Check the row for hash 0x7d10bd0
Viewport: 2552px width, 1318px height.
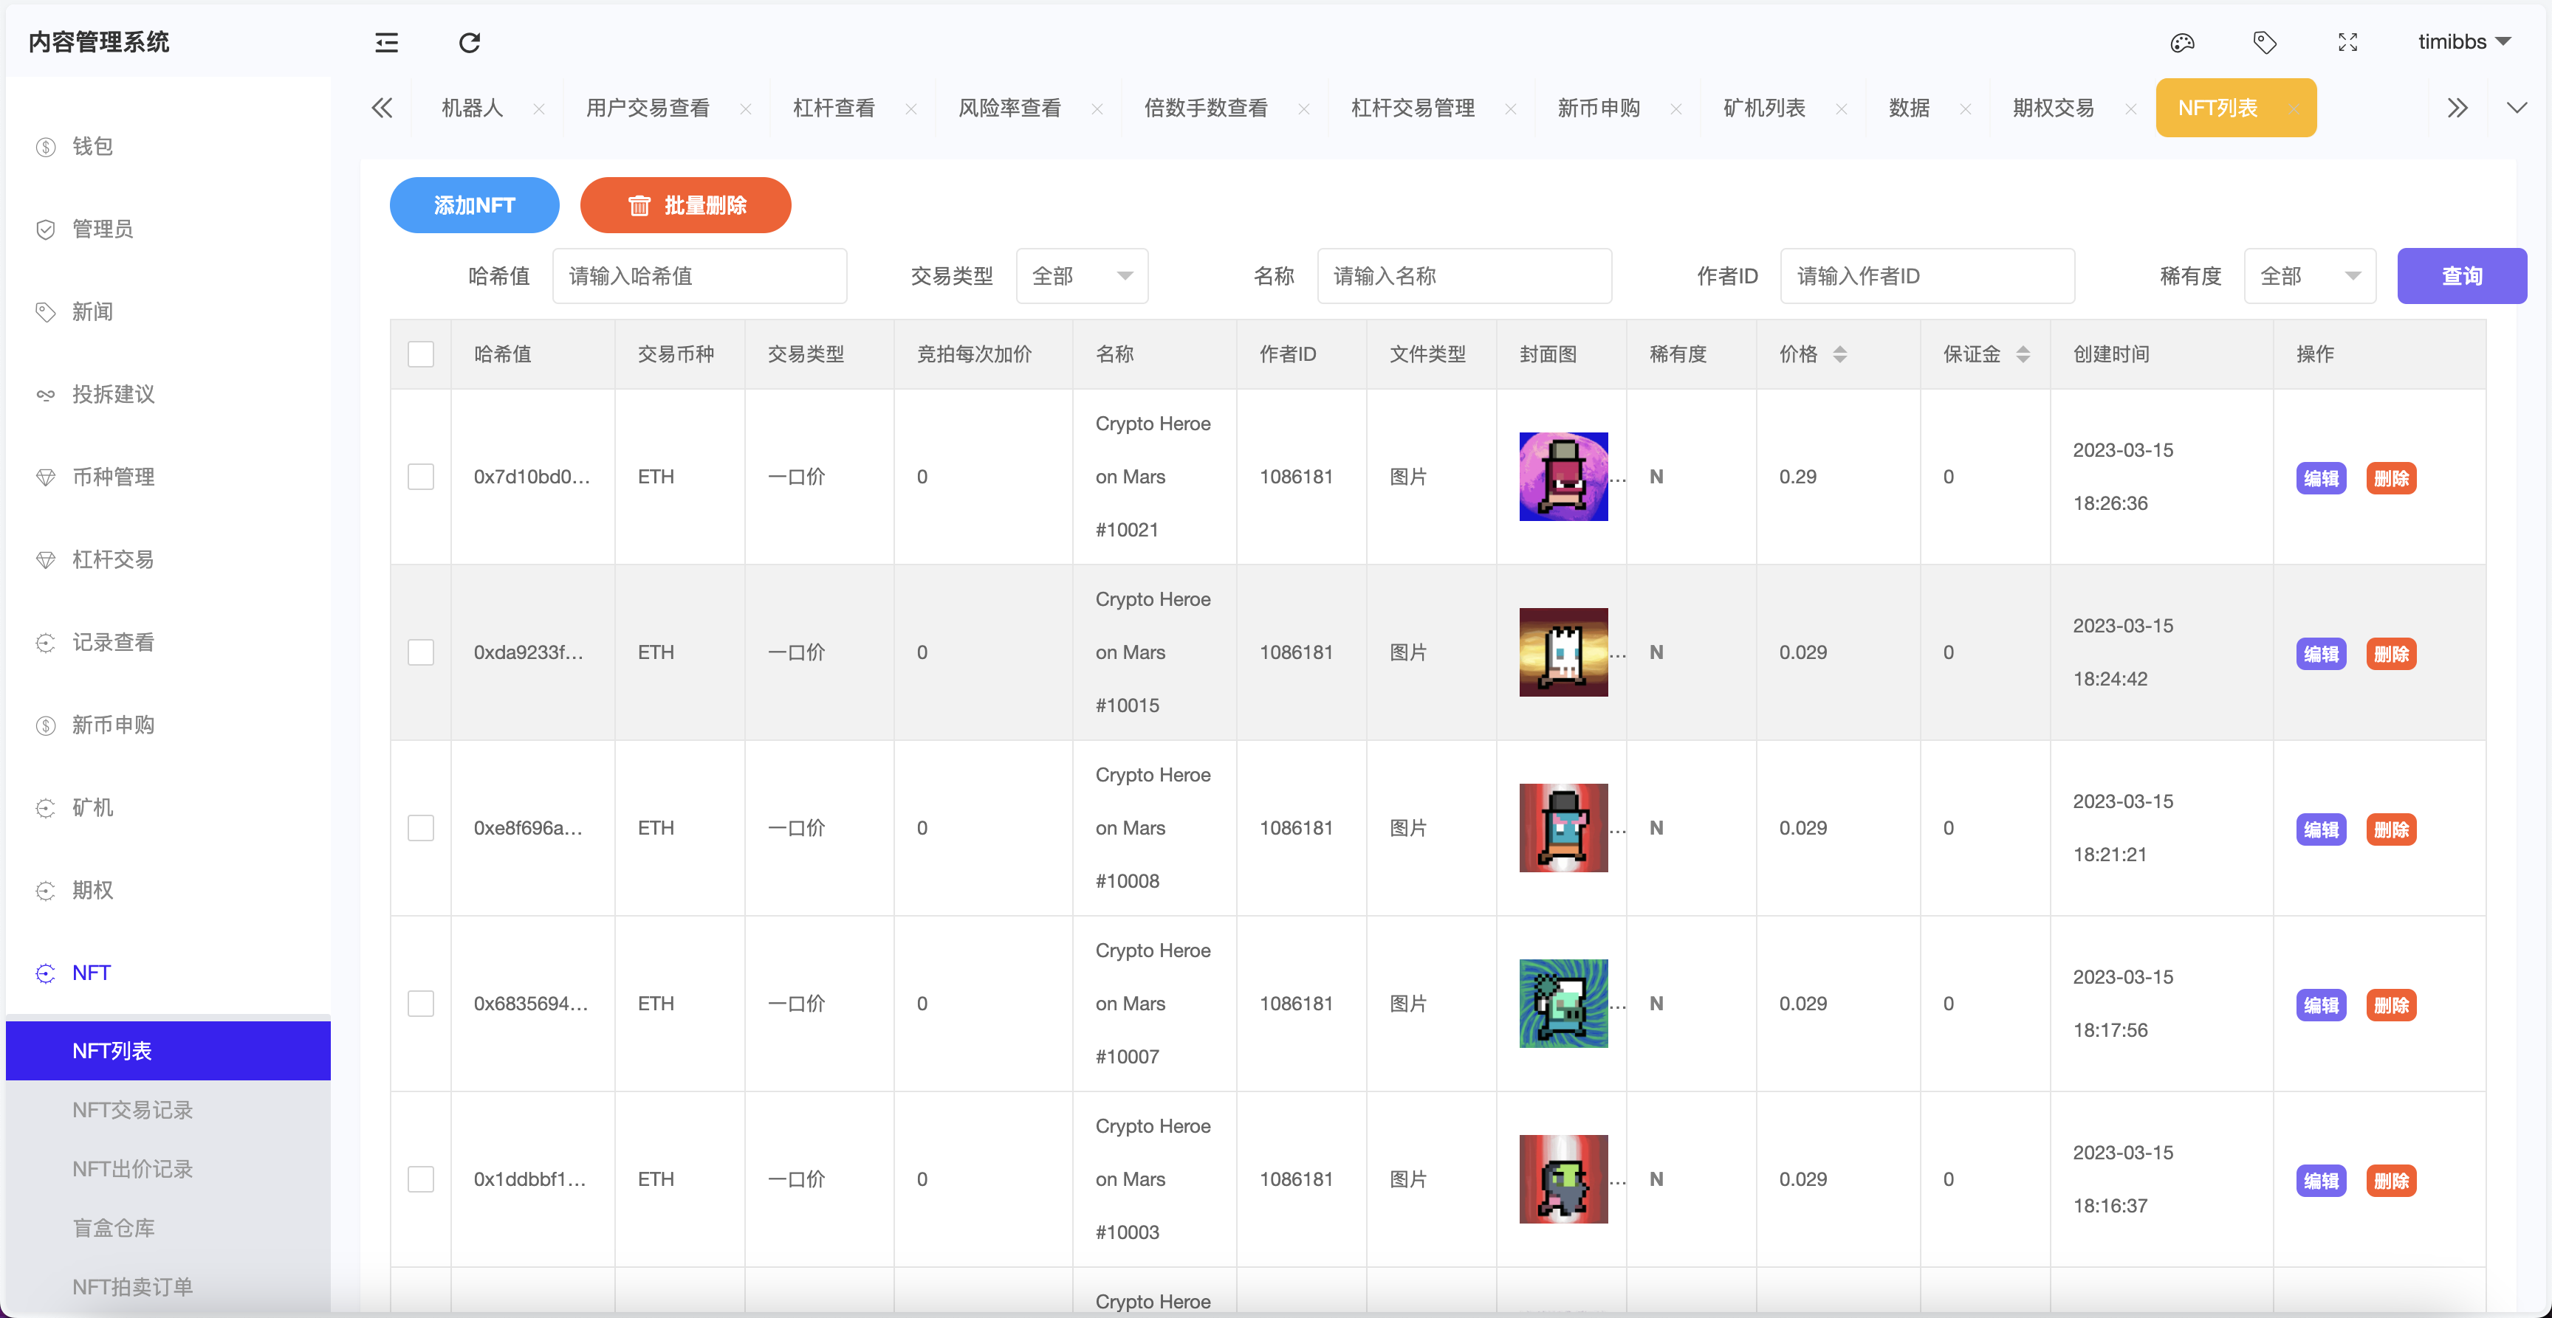[x=421, y=476]
